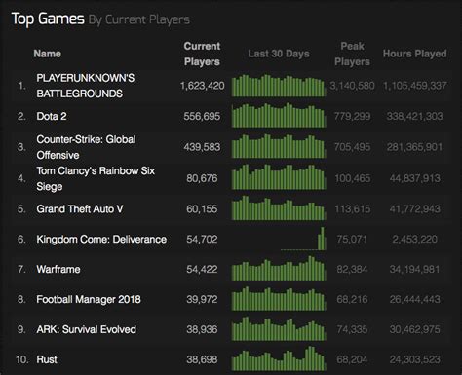Click hours played value 26,444,443
This screenshot has width=462, height=375.
[x=415, y=299]
